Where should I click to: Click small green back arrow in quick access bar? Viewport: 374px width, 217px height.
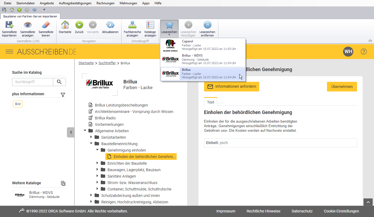(x=19, y=10)
